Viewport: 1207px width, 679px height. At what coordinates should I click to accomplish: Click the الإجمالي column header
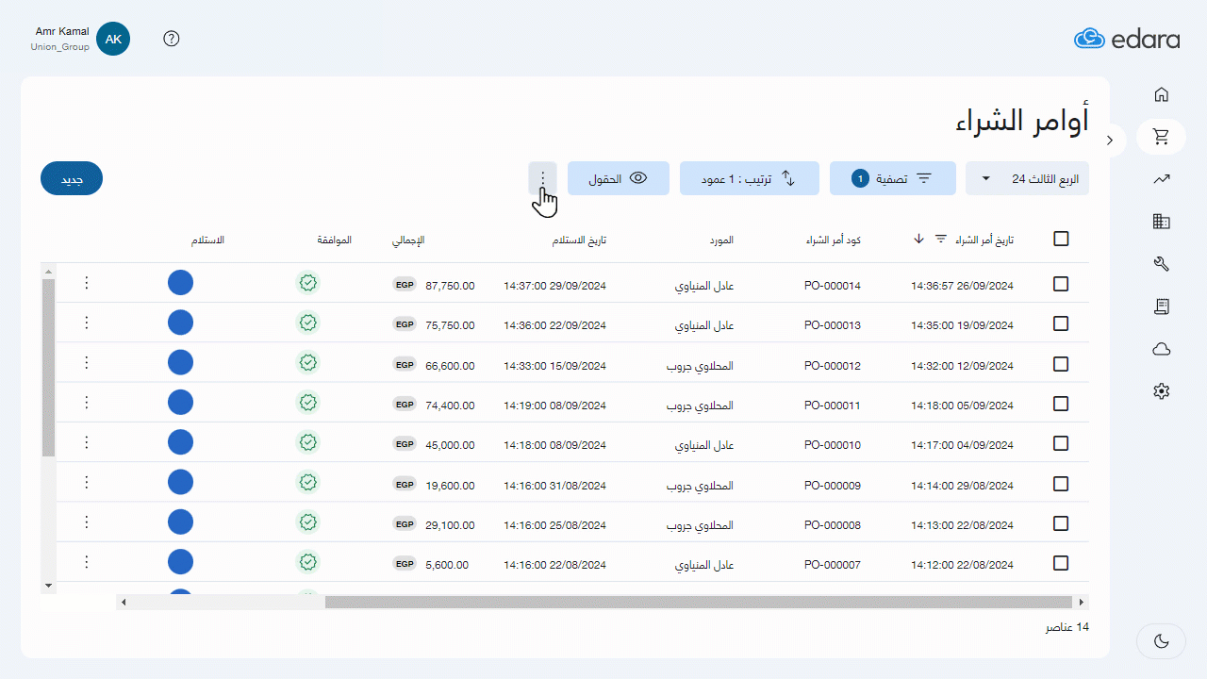point(408,240)
